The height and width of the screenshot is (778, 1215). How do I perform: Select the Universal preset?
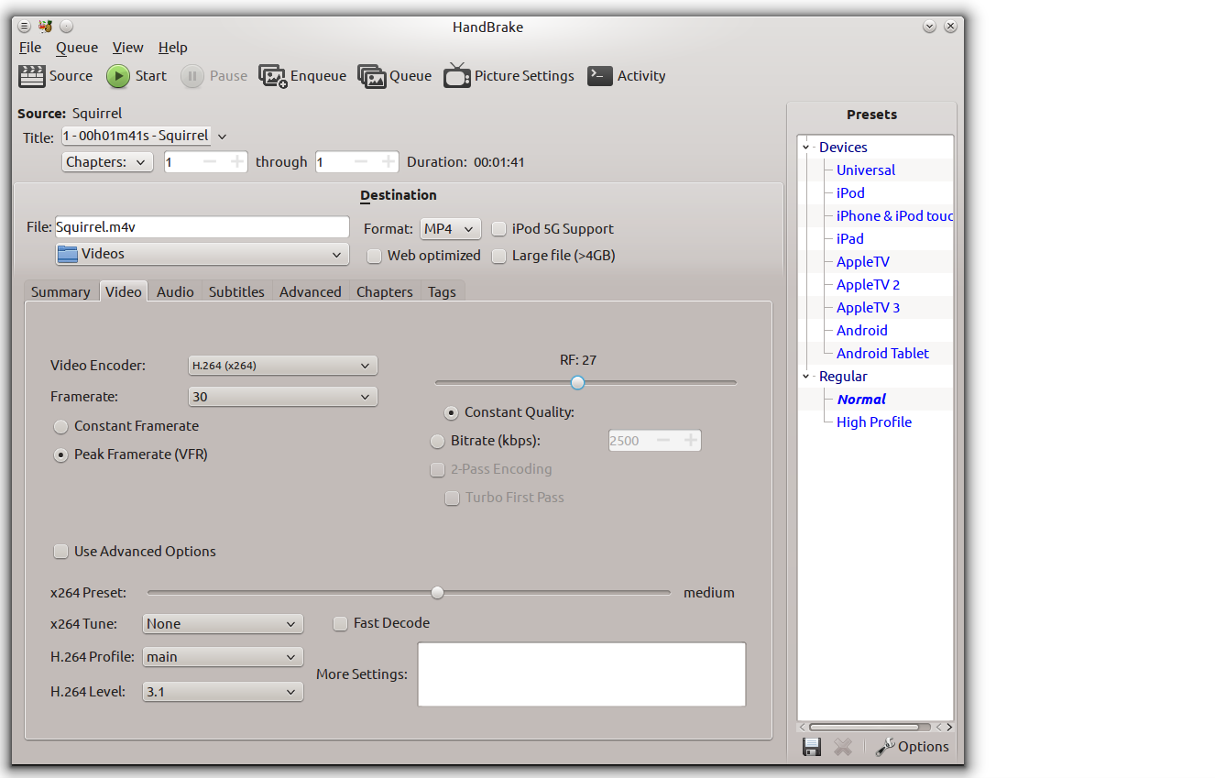866,170
